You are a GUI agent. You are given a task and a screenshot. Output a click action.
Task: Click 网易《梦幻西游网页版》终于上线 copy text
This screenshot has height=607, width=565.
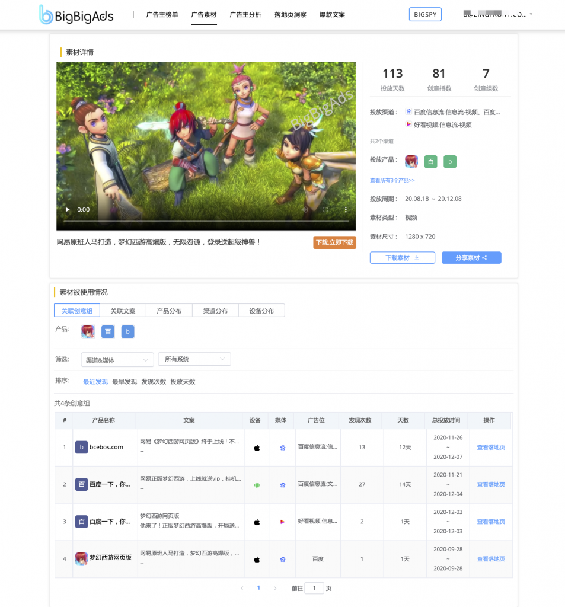point(189,441)
